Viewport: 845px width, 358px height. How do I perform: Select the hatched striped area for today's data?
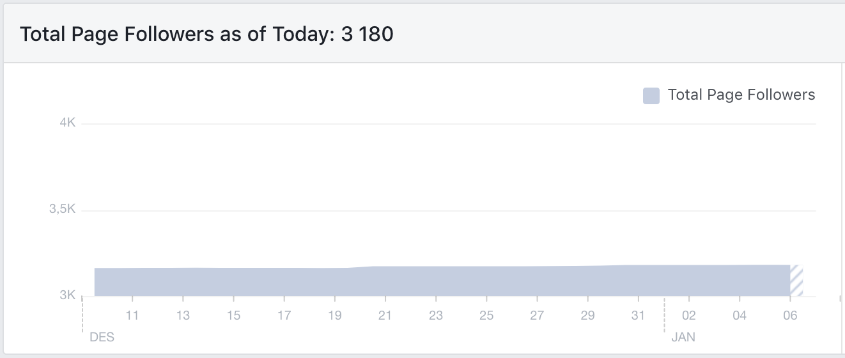[796, 281]
